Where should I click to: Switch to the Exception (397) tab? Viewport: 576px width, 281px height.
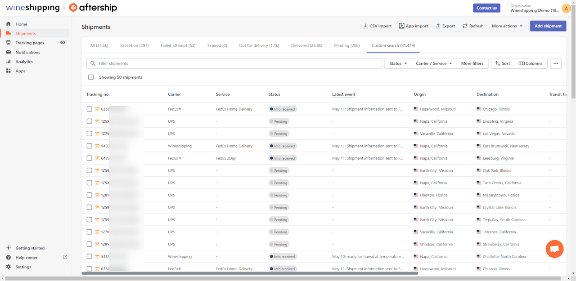134,45
